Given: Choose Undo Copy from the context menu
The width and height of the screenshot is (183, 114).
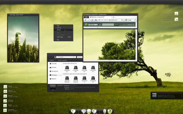Looking at the screenshot, I should [60, 37].
